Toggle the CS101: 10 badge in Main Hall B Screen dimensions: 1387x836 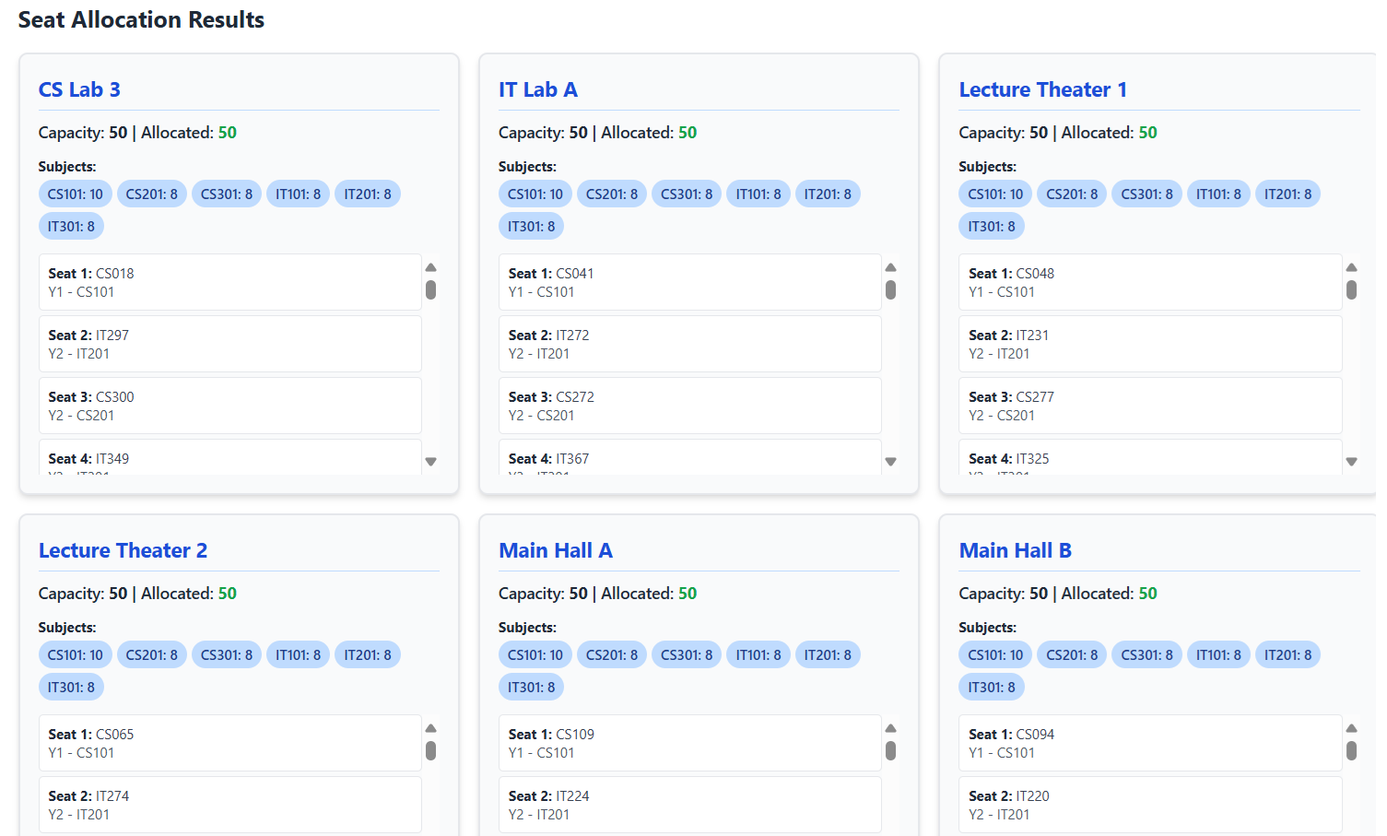[994, 654]
